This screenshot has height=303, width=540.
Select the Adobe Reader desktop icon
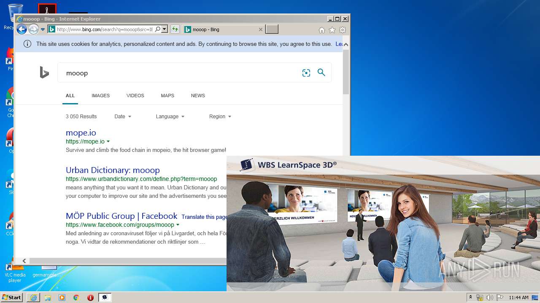tap(47, 9)
